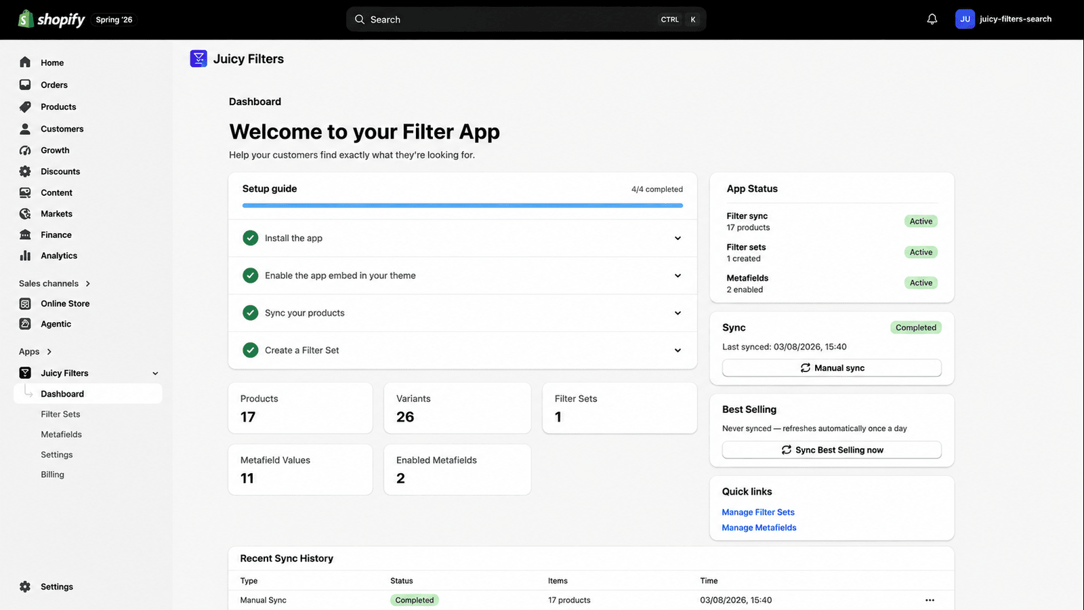Image resolution: width=1084 pixels, height=610 pixels.
Task: Click the Juicy Filters sidebar app icon
Action: 25,373
